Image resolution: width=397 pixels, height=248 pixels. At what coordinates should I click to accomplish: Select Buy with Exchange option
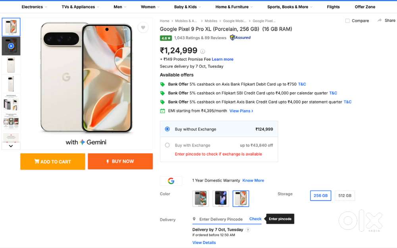point(168,145)
